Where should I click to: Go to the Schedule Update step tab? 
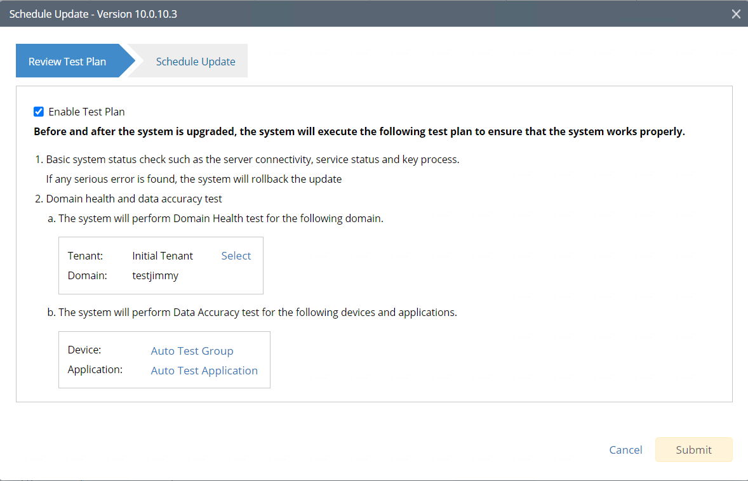(x=196, y=62)
